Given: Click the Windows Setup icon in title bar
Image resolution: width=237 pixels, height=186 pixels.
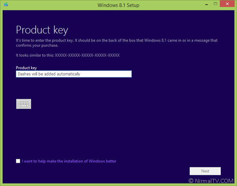Looking at the screenshot, I should [x=6, y=4].
